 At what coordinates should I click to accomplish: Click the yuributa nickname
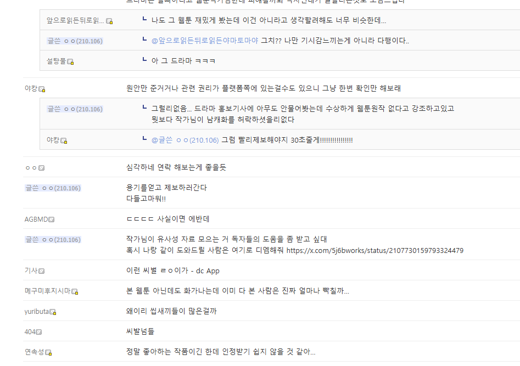click(x=37, y=312)
